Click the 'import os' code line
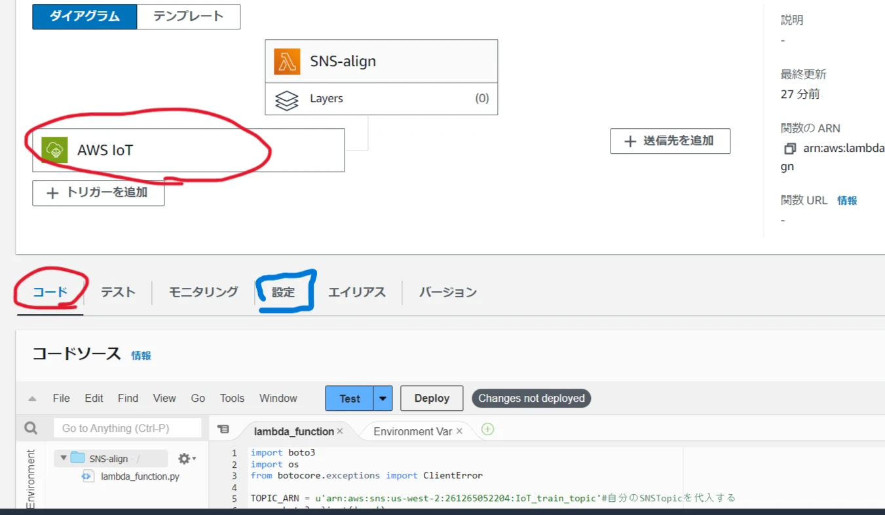885x515 pixels. [x=274, y=465]
